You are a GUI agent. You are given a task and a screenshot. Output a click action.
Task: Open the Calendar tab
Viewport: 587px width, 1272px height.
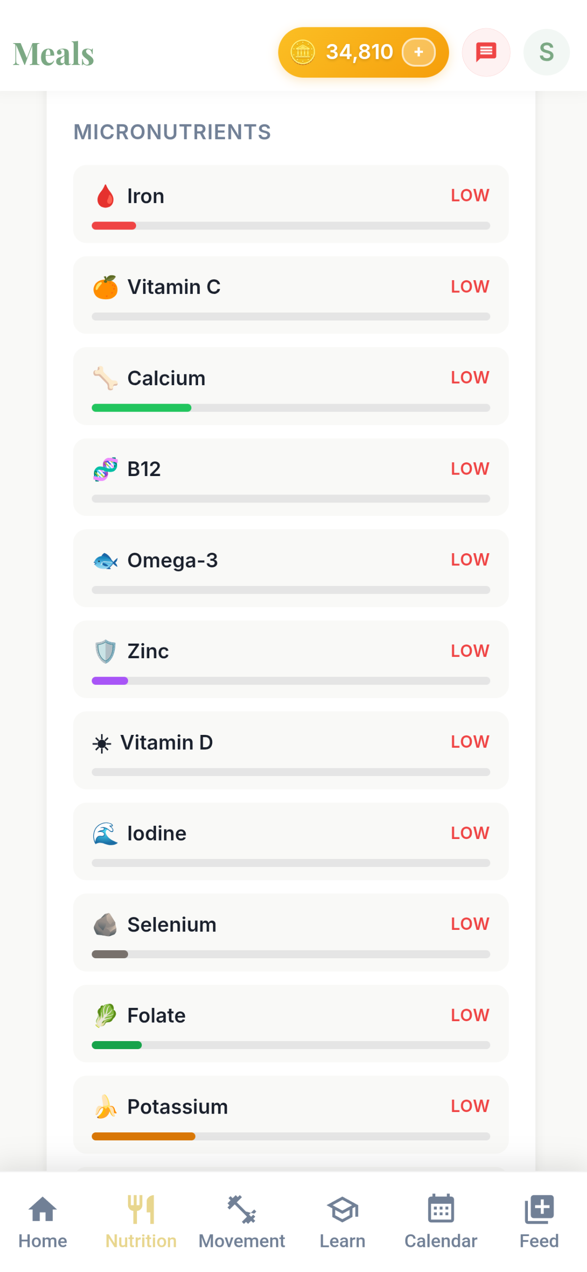(440, 1222)
